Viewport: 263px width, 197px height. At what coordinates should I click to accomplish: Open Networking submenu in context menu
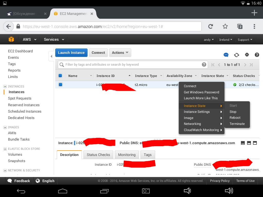pyautogui.click(x=201, y=124)
